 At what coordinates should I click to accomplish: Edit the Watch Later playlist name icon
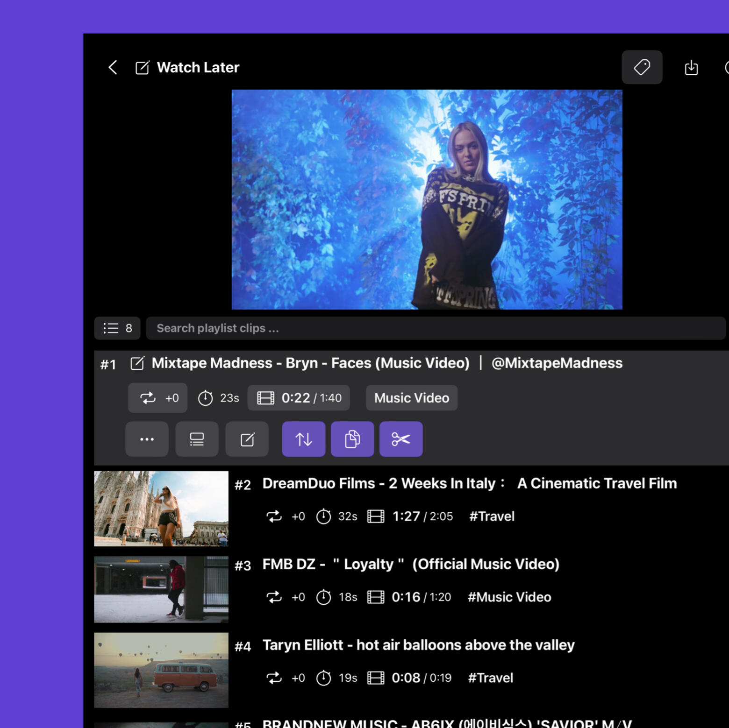pyautogui.click(x=142, y=68)
